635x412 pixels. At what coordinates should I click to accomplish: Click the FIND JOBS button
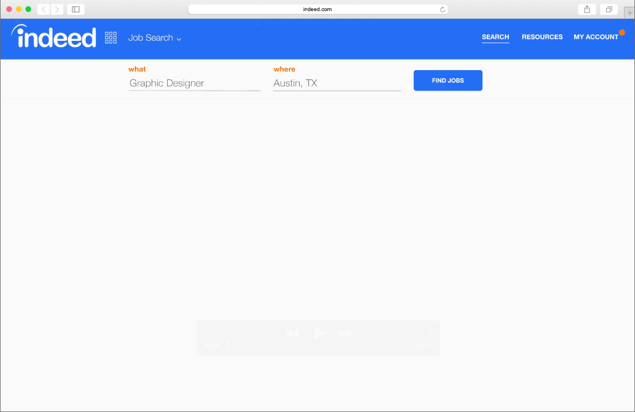pos(448,81)
